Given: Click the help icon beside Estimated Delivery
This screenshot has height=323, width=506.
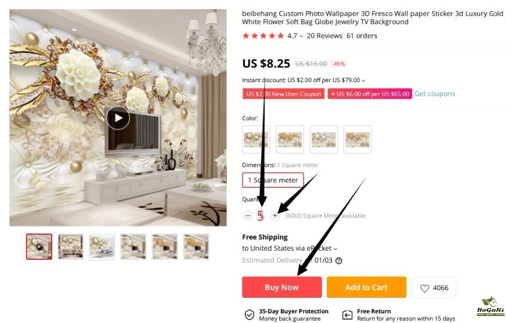Looking at the screenshot, I should point(339,261).
